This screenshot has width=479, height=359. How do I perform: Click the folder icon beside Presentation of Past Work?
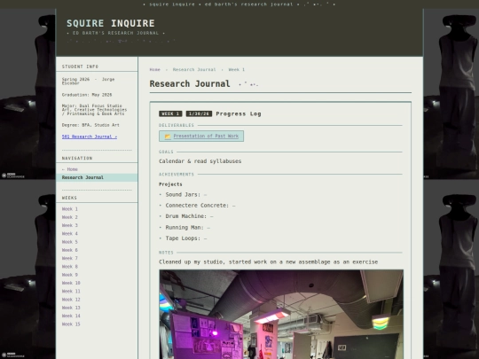click(168, 137)
